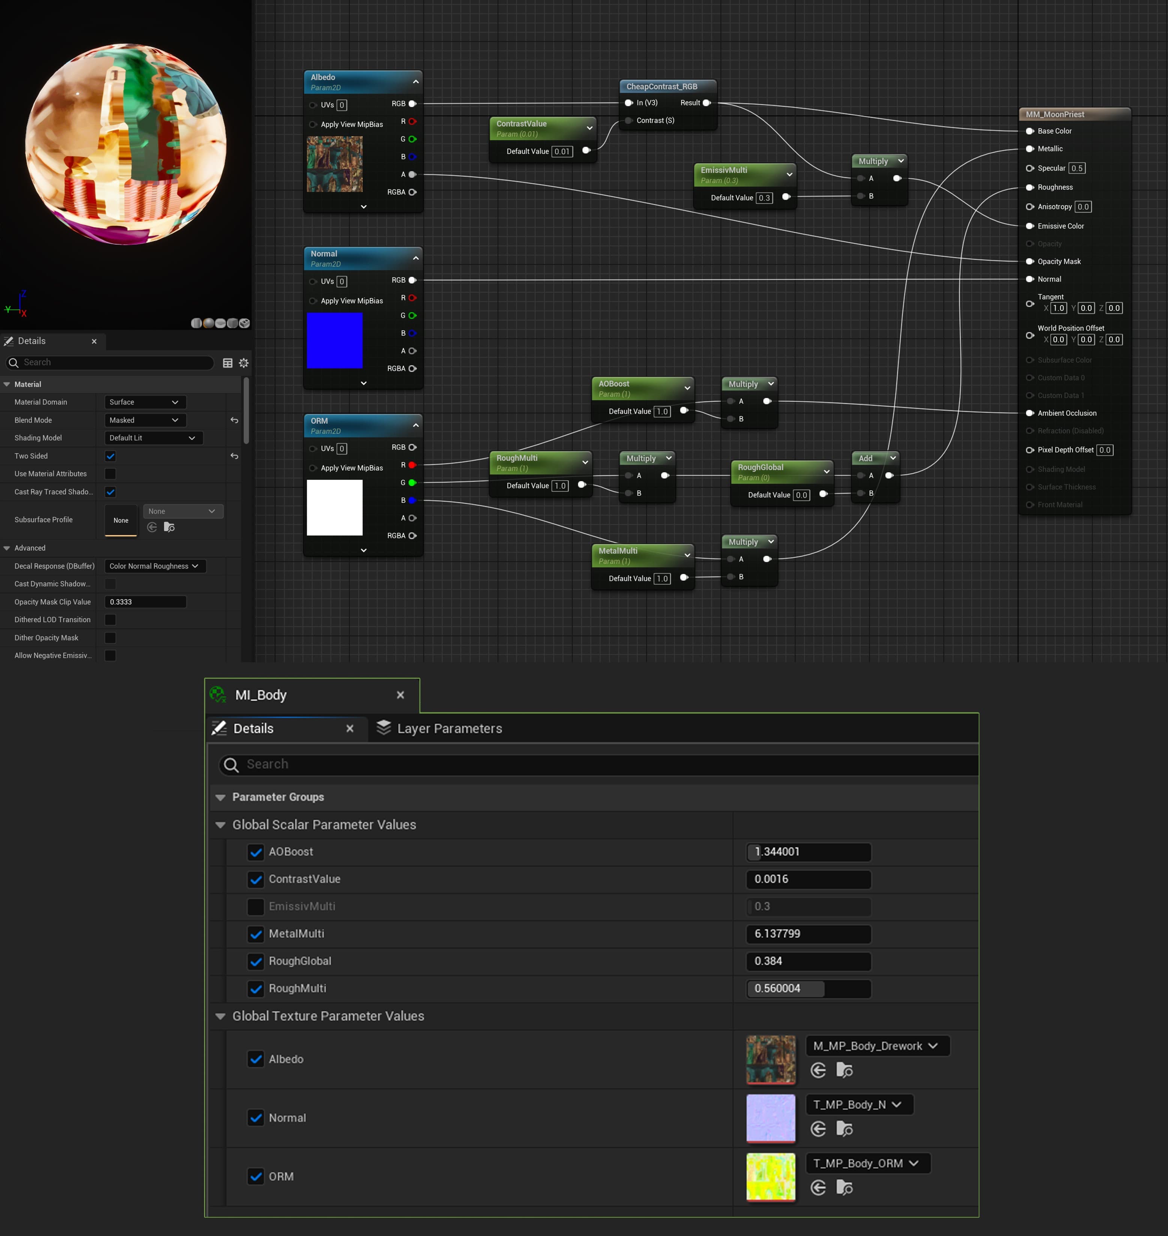The height and width of the screenshot is (1236, 1168).
Task: Select the MI_Body tab
Action: [x=261, y=695]
